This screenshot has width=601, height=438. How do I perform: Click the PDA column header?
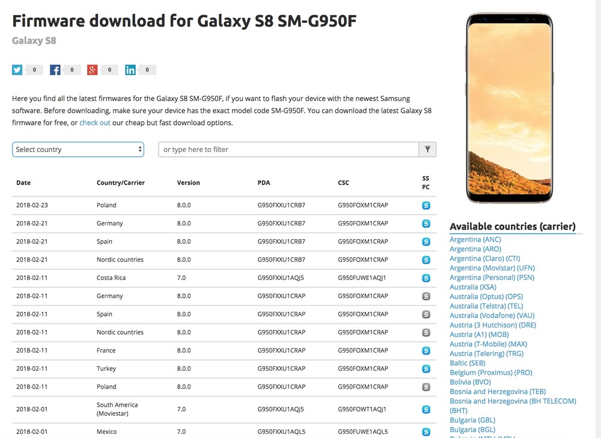pyautogui.click(x=264, y=183)
